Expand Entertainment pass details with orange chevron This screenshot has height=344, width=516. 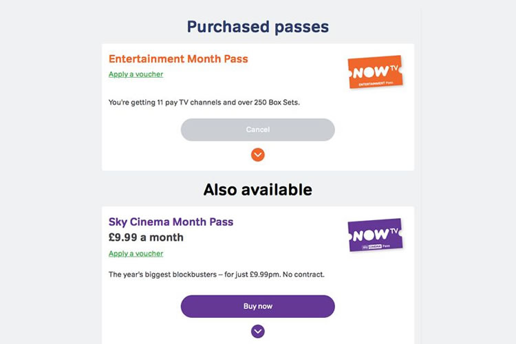pos(257,155)
